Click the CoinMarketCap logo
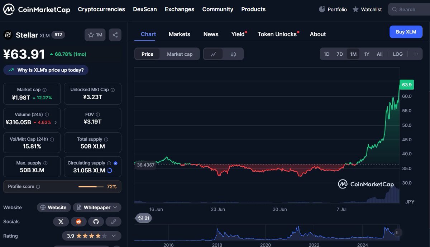The image size is (430, 247). tap(37, 9)
